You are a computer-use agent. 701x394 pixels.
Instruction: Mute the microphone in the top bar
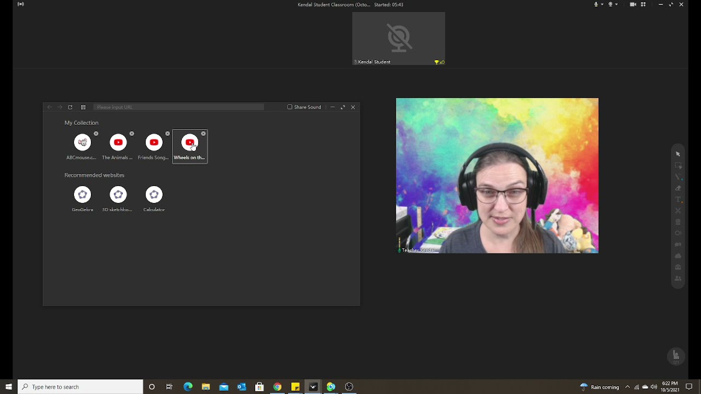596,4
